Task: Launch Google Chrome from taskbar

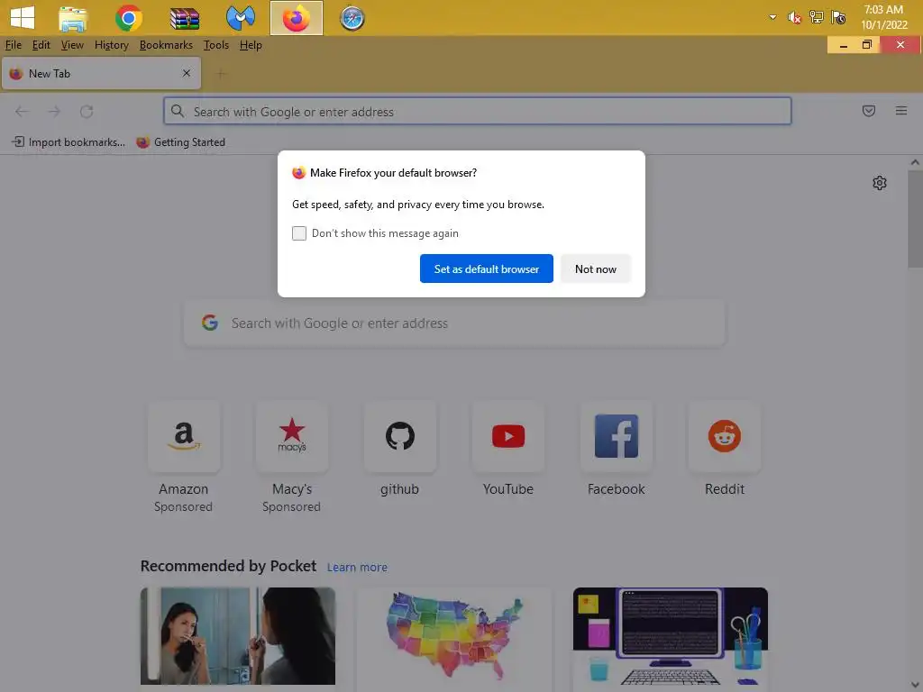Action: (128, 18)
